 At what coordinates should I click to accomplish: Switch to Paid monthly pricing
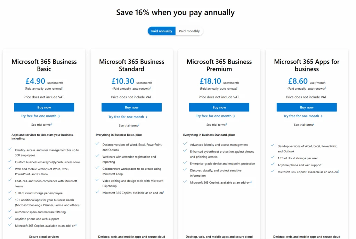189,31
